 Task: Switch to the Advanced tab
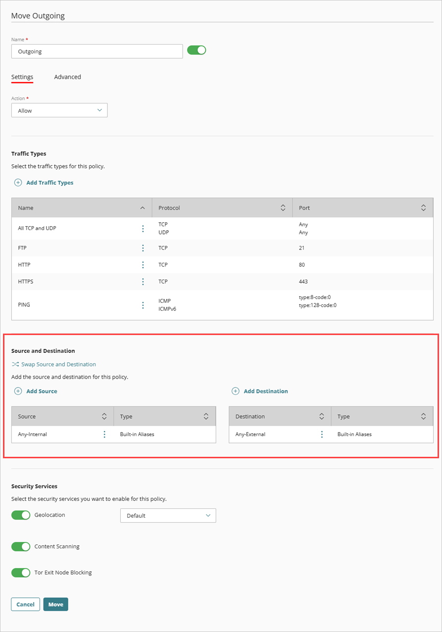(67, 77)
